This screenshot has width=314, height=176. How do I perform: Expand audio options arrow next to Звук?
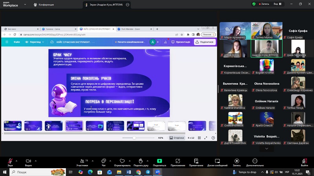point(17,160)
